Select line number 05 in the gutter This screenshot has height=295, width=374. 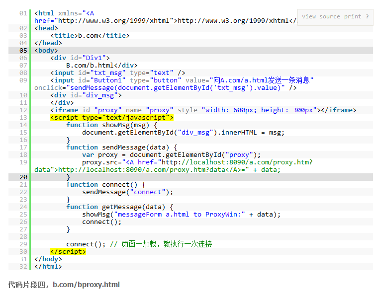point(23,51)
